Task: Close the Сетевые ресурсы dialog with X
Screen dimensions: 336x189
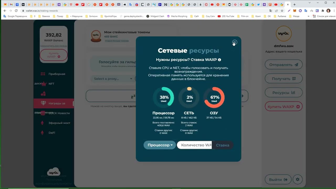Action: pyautogui.click(x=235, y=42)
